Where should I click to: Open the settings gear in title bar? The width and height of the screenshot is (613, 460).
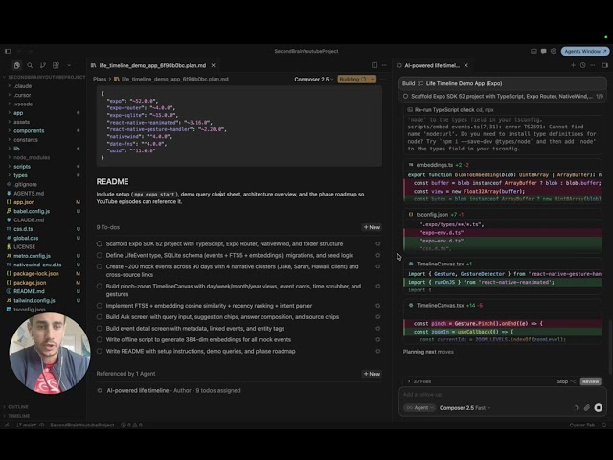coord(554,51)
